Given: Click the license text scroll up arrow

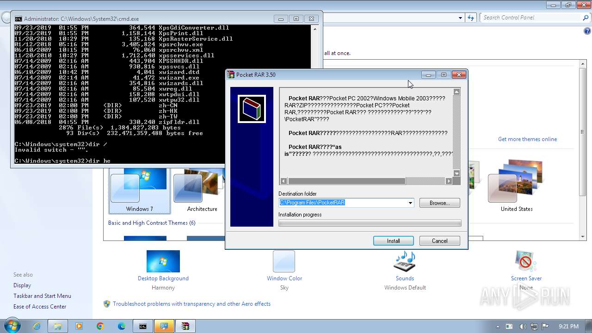Looking at the screenshot, I should tap(456, 92).
